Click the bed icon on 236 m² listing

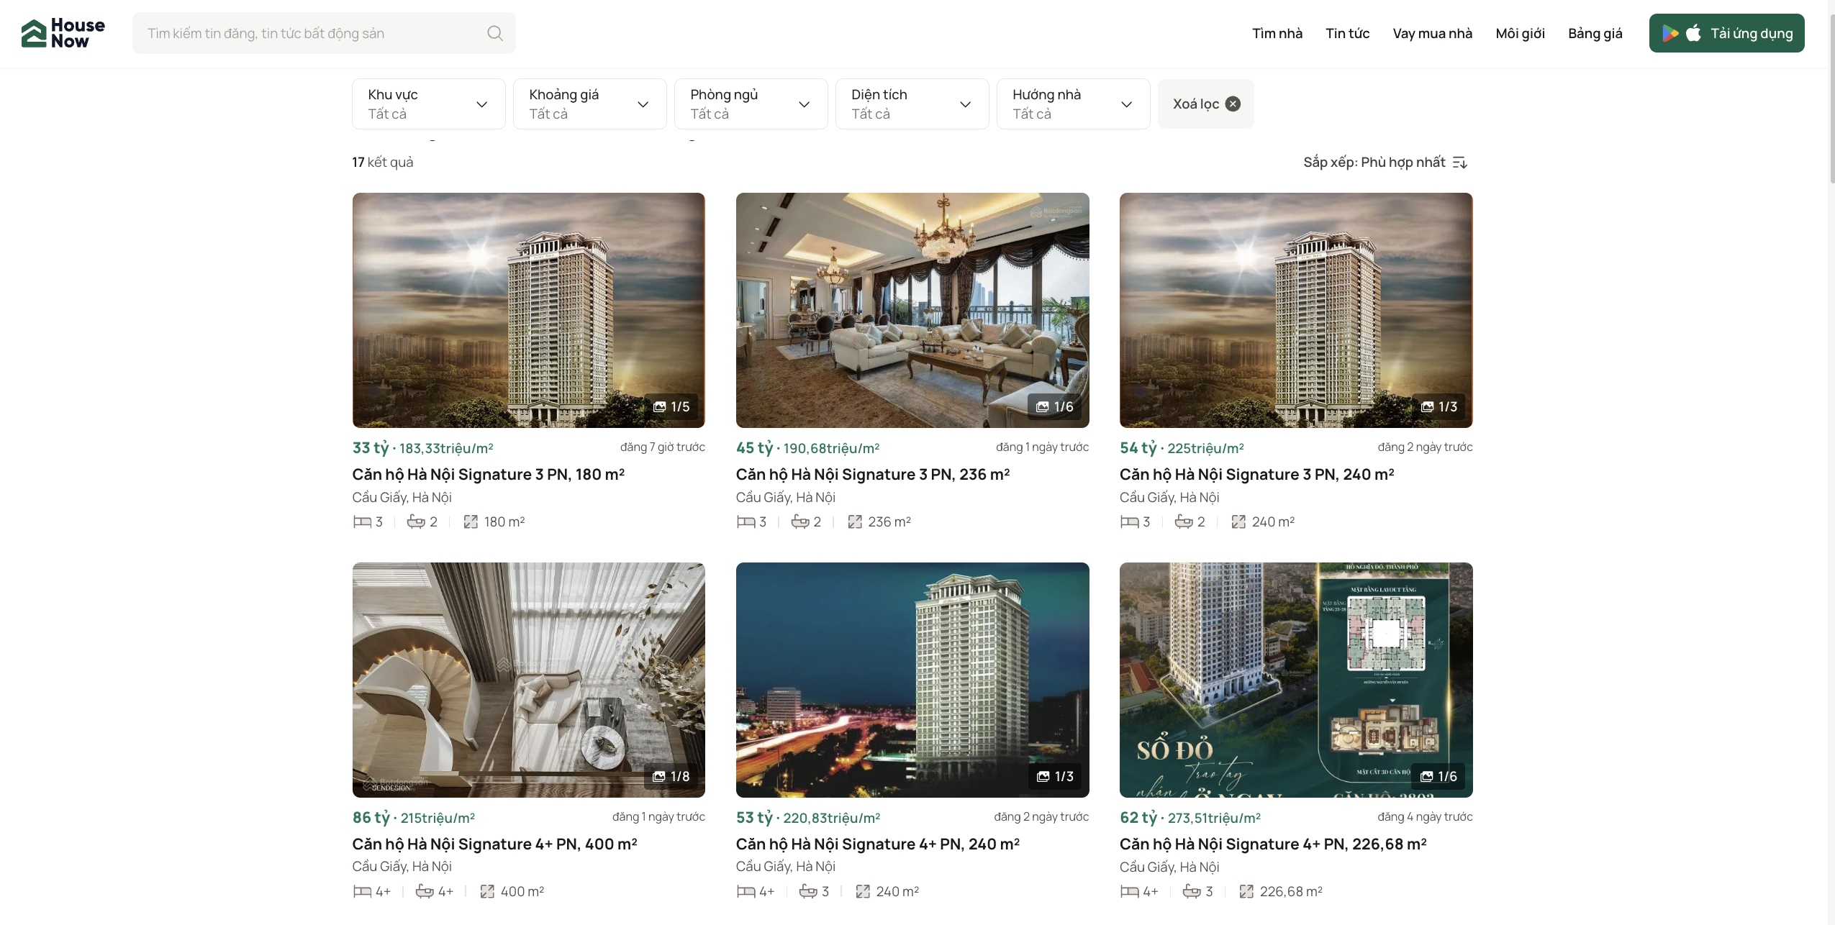point(746,521)
